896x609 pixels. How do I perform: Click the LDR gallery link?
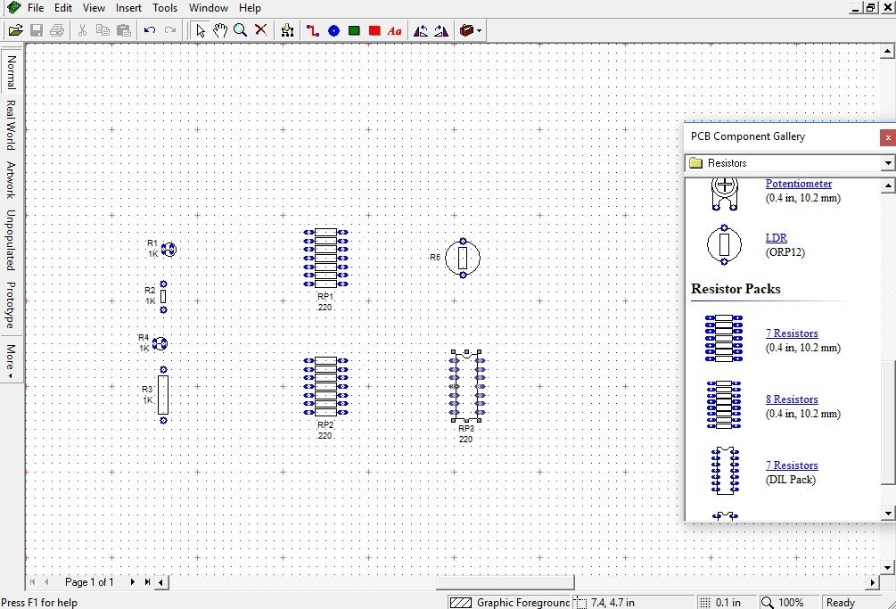click(x=776, y=238)
